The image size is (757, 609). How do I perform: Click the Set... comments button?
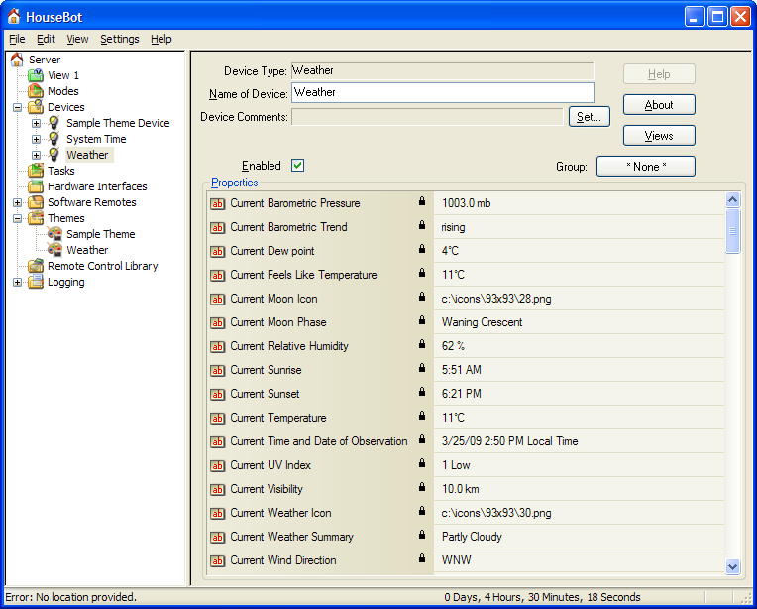point(589,116)
